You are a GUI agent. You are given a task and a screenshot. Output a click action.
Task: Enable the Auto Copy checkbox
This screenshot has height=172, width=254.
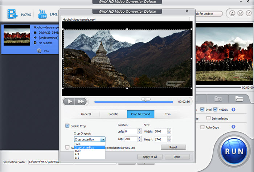(202, 127)
